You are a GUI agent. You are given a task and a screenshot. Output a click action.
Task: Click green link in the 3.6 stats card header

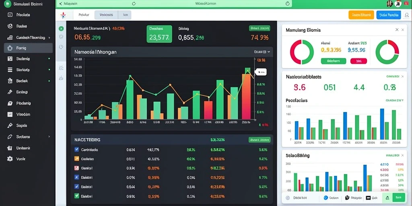coord(393,76)
